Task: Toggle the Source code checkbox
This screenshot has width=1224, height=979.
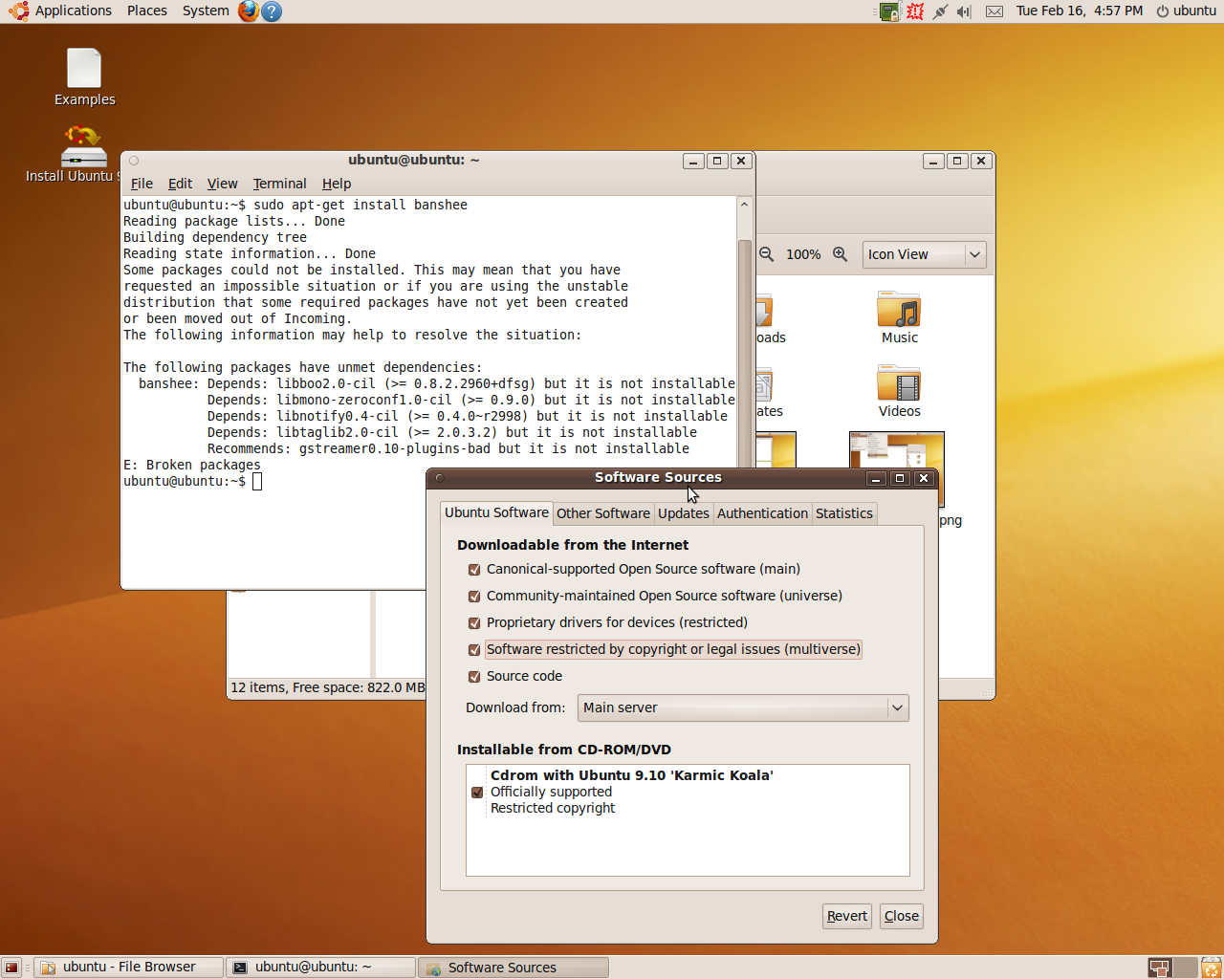Action: pos(474,677)
